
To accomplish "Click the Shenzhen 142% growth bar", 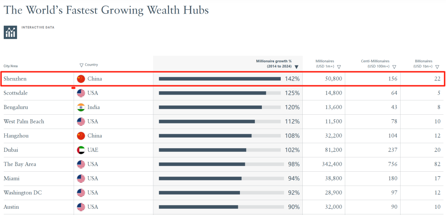I will (220, 79).
